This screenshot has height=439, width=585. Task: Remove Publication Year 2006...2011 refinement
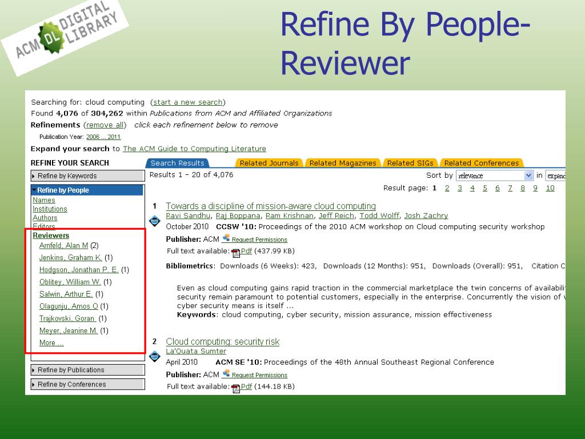103,137
